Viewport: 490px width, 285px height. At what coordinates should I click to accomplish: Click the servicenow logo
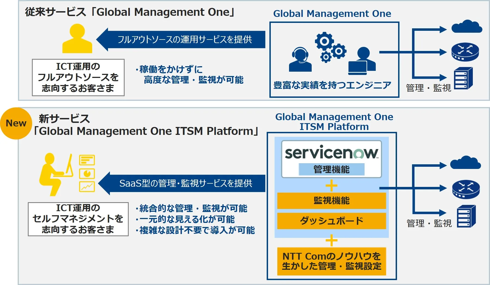coord(331,153)
